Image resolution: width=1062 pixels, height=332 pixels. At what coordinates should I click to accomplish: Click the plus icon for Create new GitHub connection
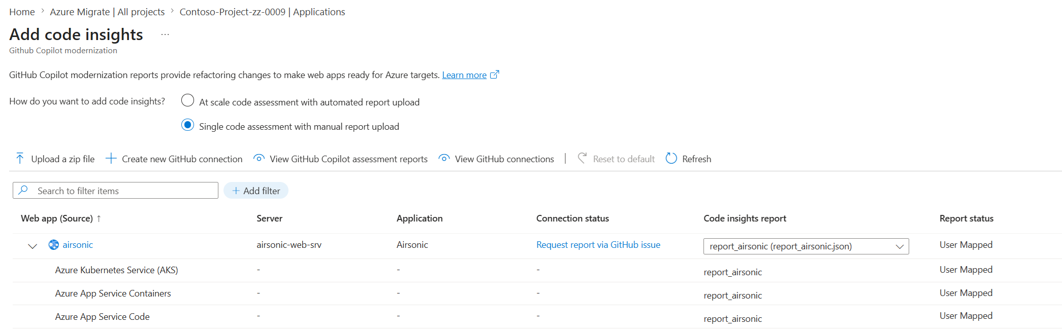pos(111,159)
